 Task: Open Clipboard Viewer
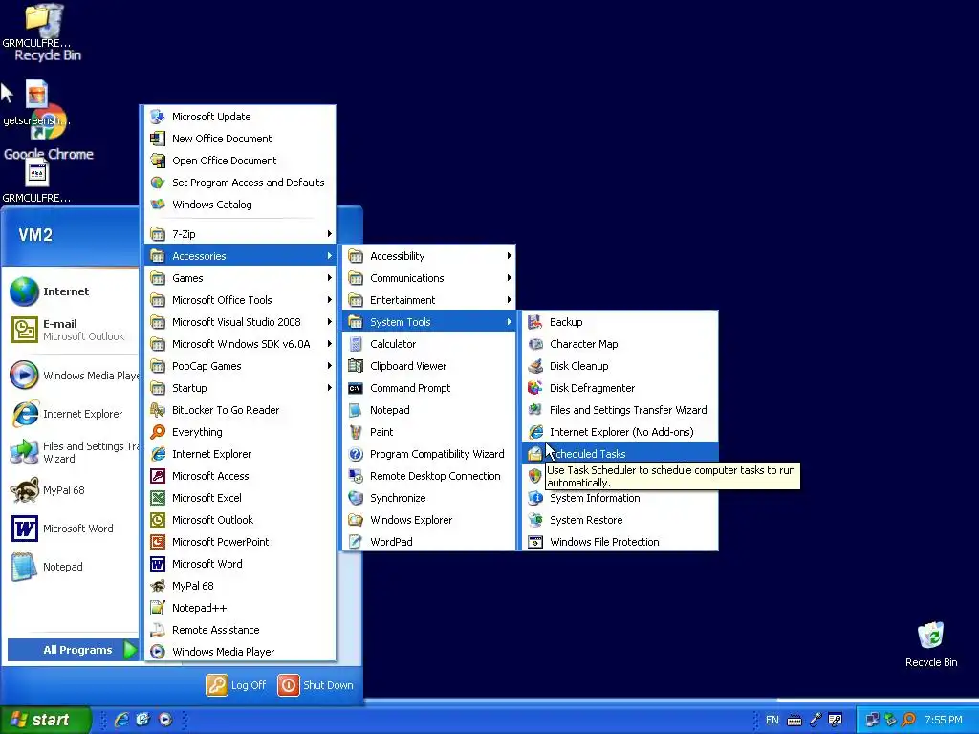coord(429,366)
